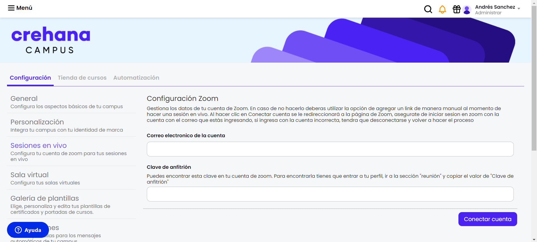This screenshot has width=537, height=242.
Task: Click the Crehana Campus logo
Action: pyautogui.click(x=51, y=40)
